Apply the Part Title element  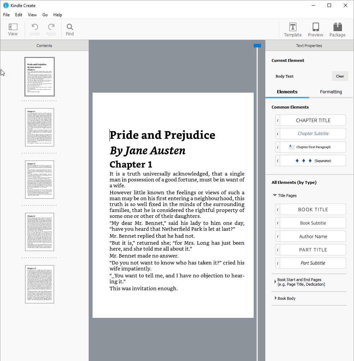point(313,250)
